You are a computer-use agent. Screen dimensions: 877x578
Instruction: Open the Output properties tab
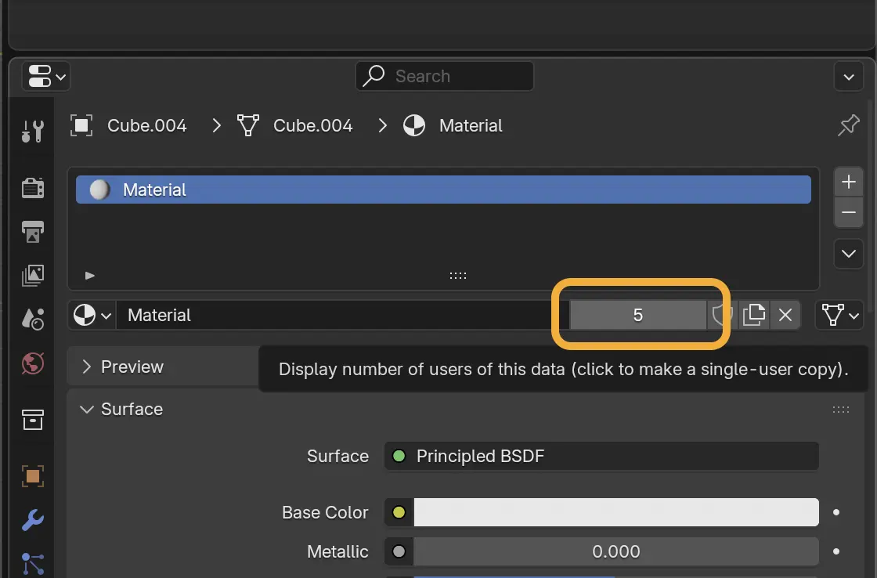pos(32,231)
